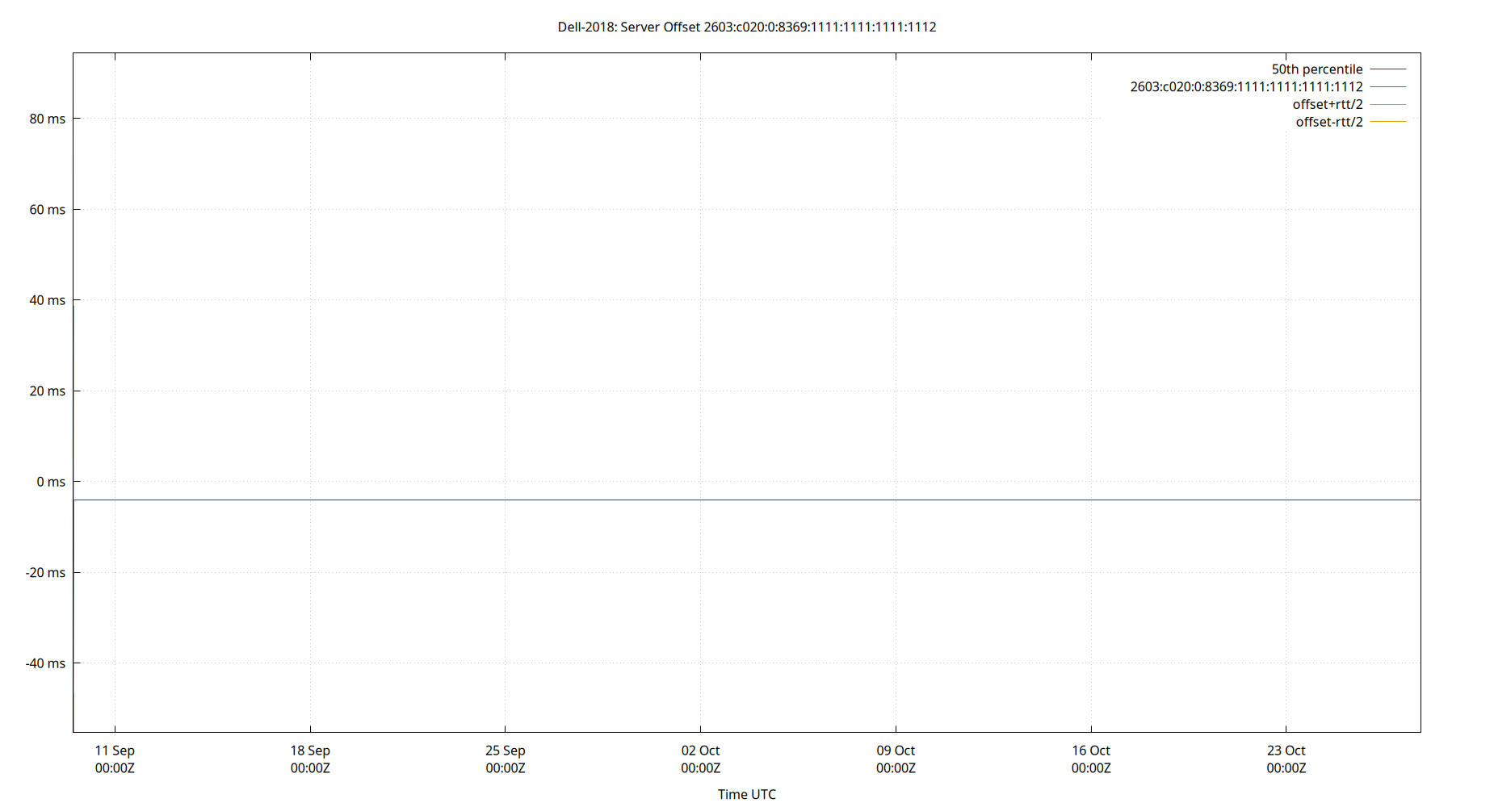This screenshot has height=807, width=1494.
Task: Click the green line sample beside the IPv6 address
Action: point(1387,87)
